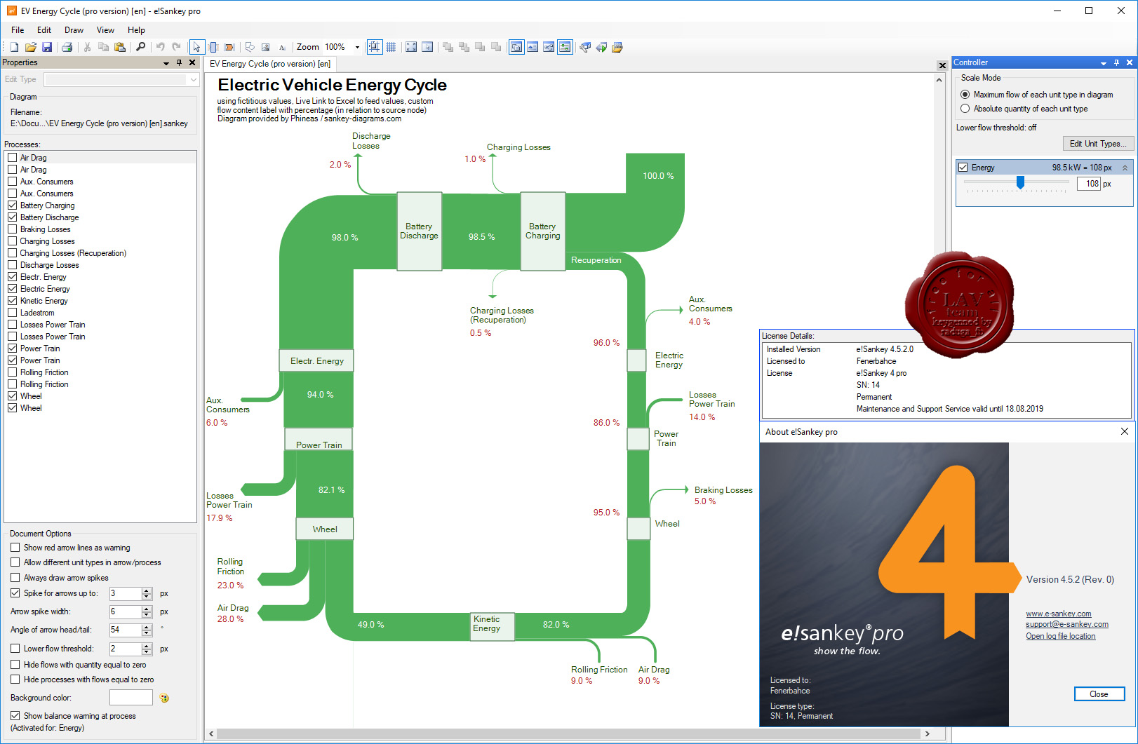Select the text label tool icon
Screen dimensions: 1138x744
point(282,47)
